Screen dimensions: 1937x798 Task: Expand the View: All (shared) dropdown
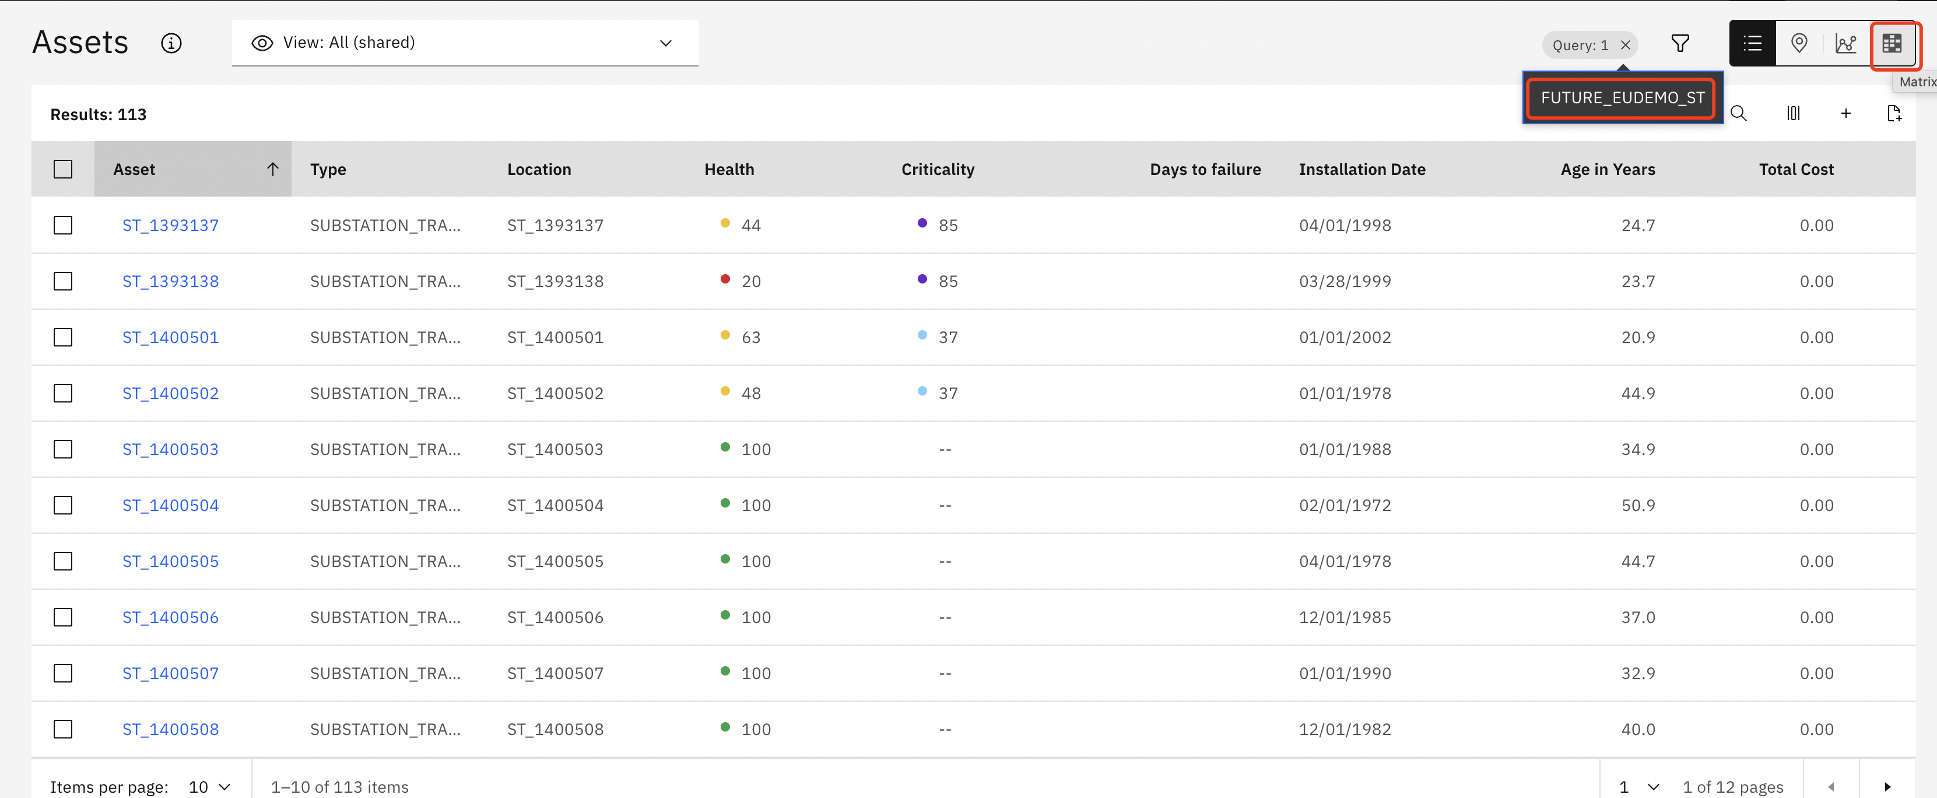pyautogui.click(x=465, y=43)
